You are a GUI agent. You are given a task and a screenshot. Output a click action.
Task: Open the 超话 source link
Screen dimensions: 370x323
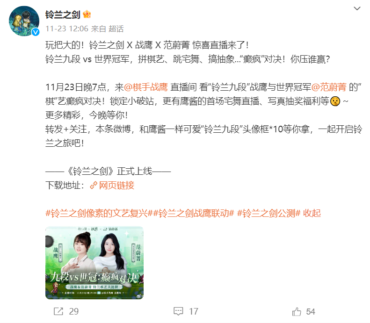116,29
